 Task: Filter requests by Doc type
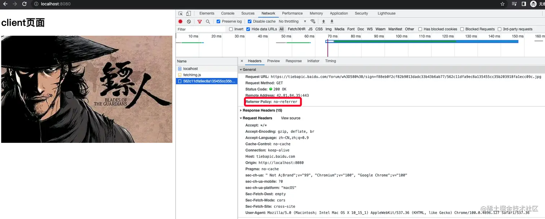click(360, 29)
